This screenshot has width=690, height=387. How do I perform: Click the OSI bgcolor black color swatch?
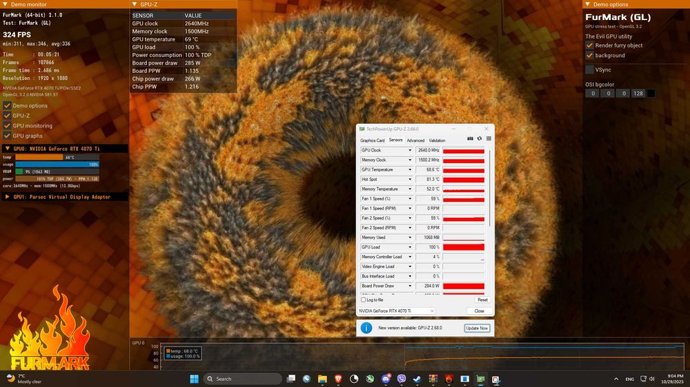(x=651, y=93)
